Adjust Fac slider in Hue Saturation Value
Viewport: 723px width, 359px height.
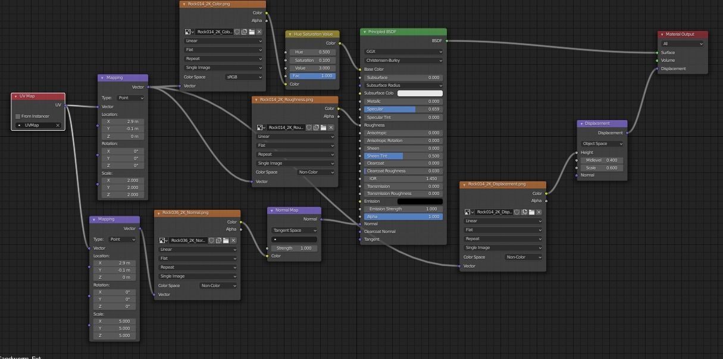pyautogui.click(x=313, y=76)
